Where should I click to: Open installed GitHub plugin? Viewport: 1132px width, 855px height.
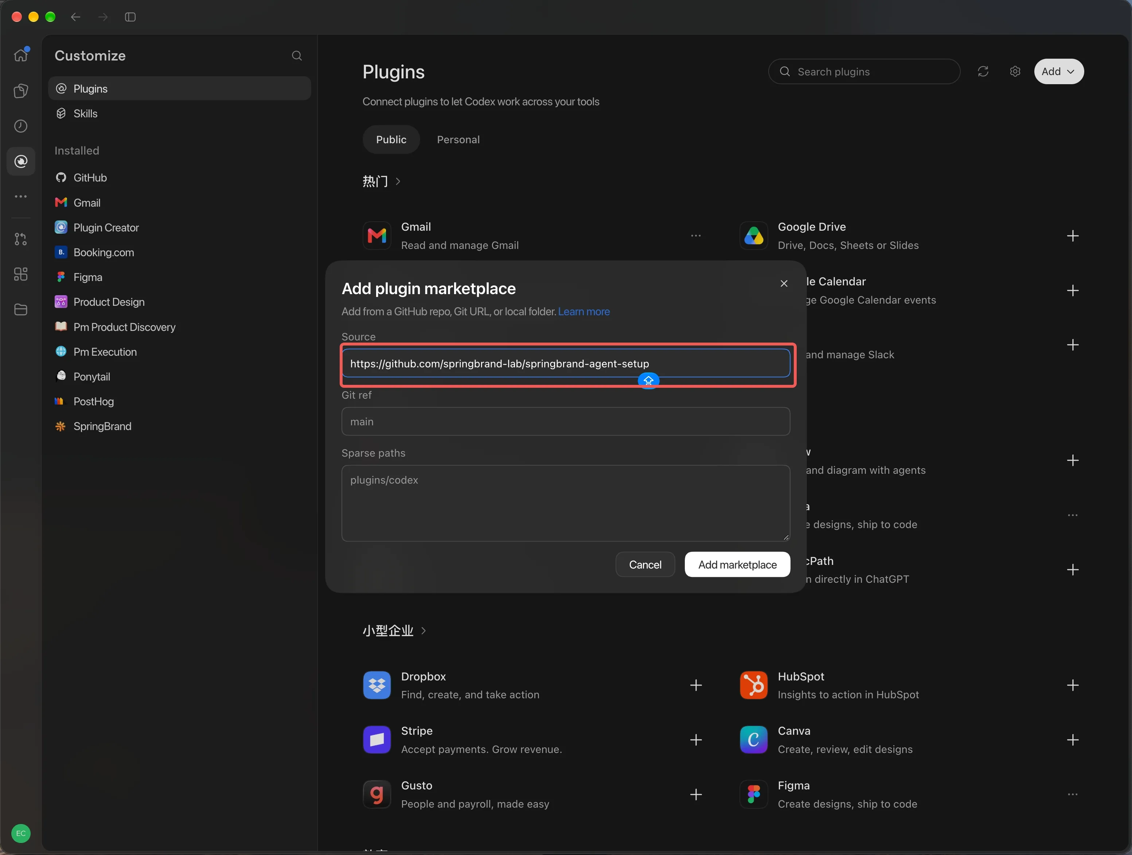[x=180, y=177]
